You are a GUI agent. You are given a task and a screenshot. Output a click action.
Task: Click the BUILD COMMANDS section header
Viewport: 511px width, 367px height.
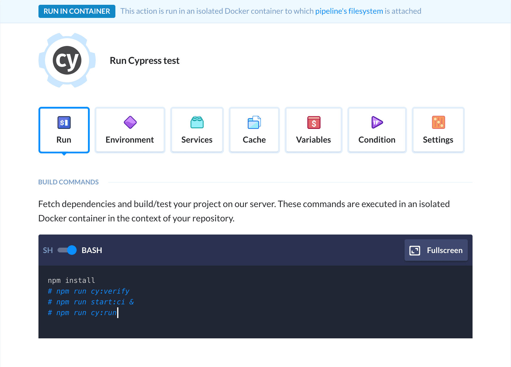pos(68,182)
